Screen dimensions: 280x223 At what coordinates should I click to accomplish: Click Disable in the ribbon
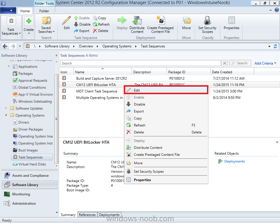tap(82, 24)
